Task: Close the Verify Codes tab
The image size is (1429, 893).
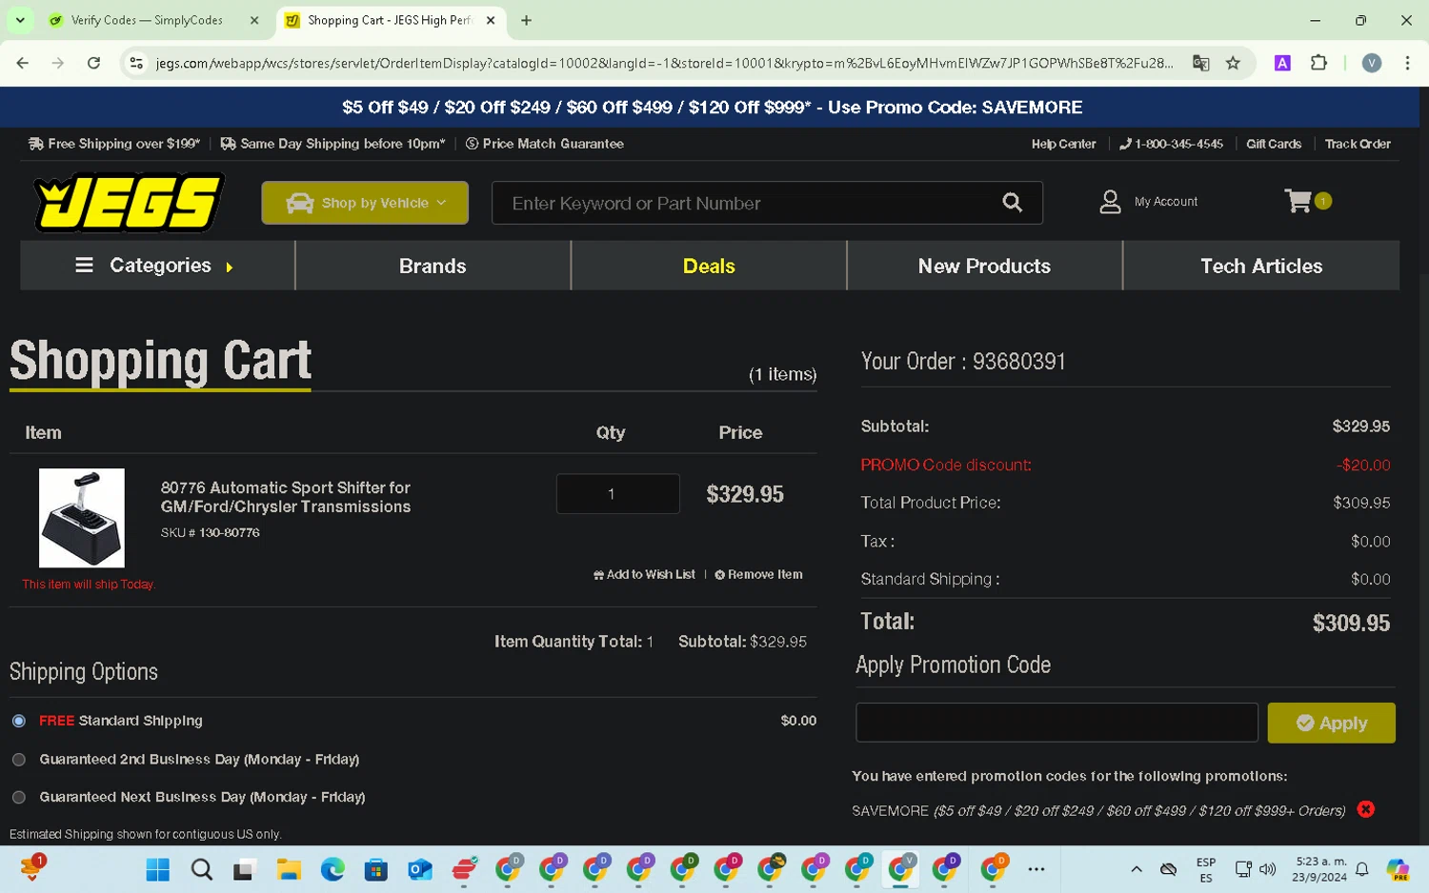Action: (x=254, y=20)
